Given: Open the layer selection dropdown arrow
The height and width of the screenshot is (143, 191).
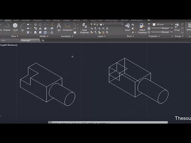Looking at the screenshot, I should pyautogui.click(x=123, y=25).
